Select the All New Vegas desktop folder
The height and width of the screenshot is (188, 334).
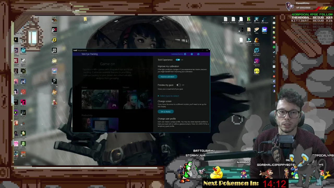tap(249, 31)
